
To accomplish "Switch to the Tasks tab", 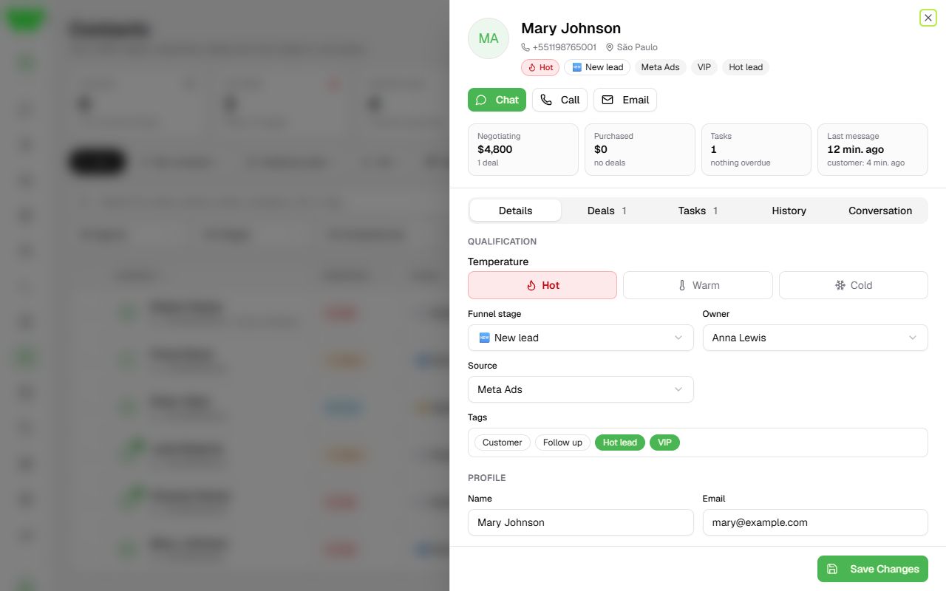I will point(698,211).
